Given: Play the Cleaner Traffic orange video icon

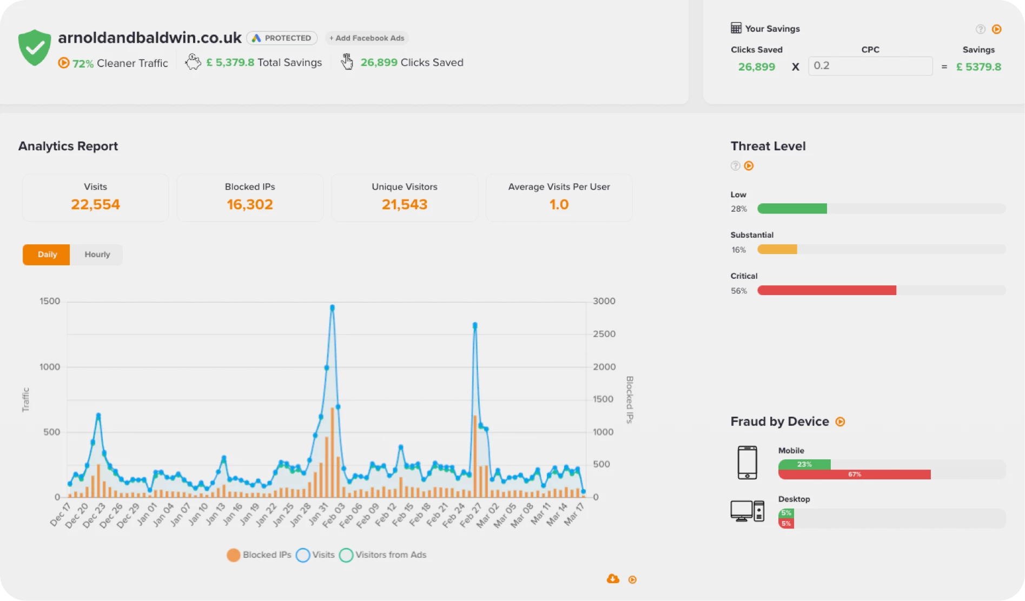Looking at the screenshot, I should point(63,63).
